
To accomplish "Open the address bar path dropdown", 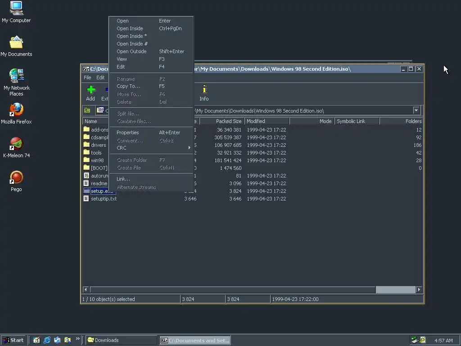I will (416, 111).
